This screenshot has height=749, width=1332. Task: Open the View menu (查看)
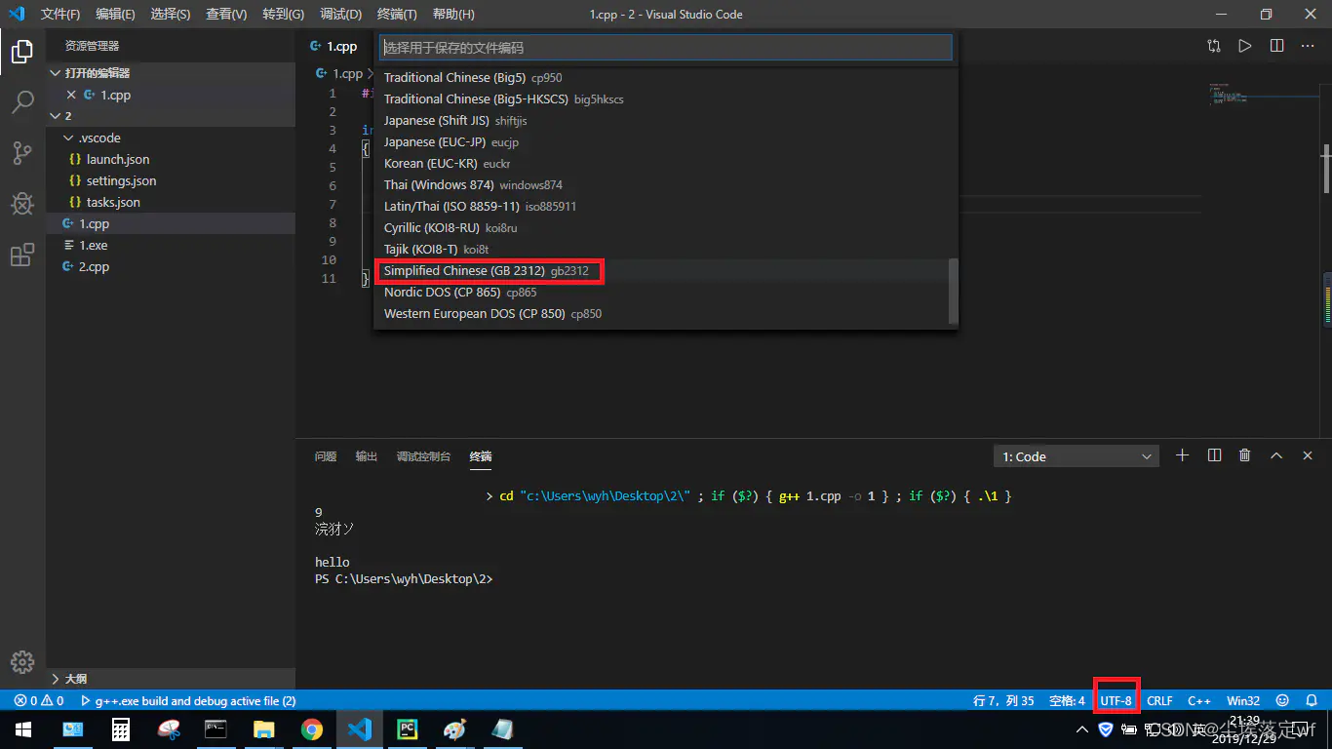tap(226, 15)
